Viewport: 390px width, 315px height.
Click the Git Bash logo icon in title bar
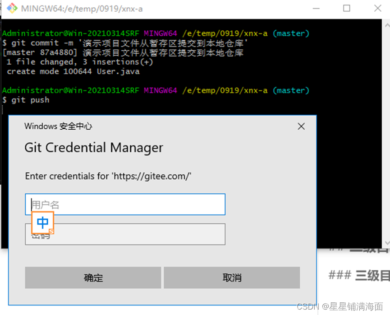point(12,8)
